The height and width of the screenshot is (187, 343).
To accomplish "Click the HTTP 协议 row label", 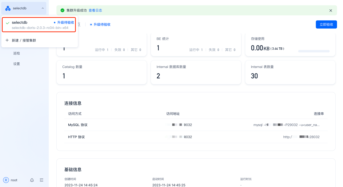I will point(76,137).
